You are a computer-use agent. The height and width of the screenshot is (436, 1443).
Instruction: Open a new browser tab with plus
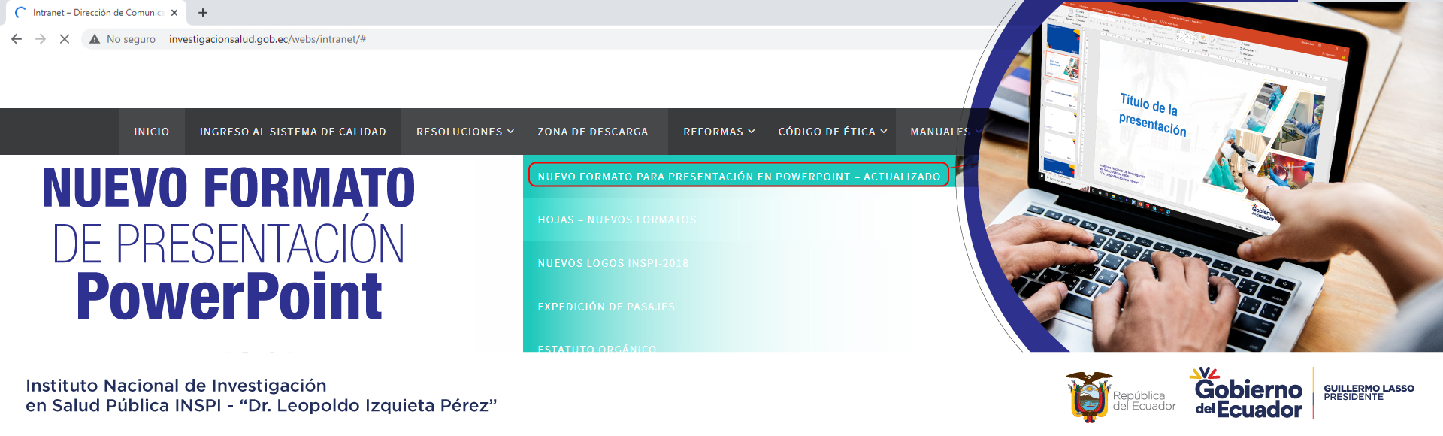(203, 13)
